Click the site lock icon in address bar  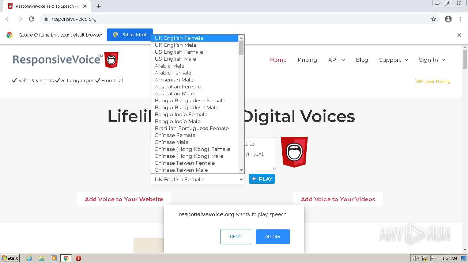[x=46, y=19]
